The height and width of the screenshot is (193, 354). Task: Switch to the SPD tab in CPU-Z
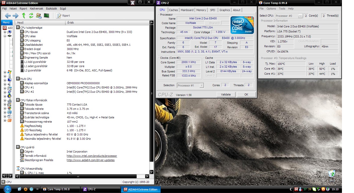[x=213, y=10]
